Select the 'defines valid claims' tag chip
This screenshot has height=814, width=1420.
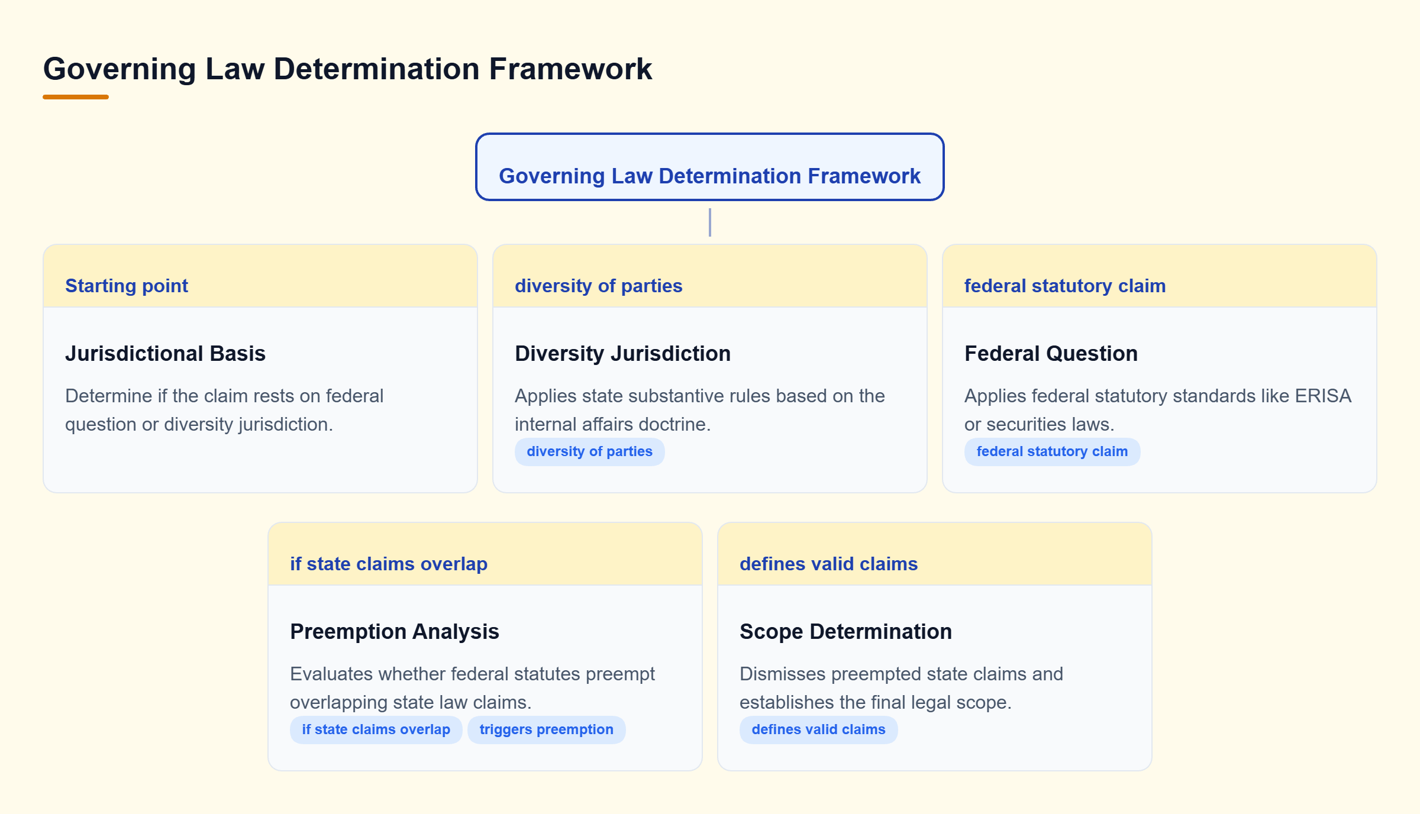(x=818, y=729)
